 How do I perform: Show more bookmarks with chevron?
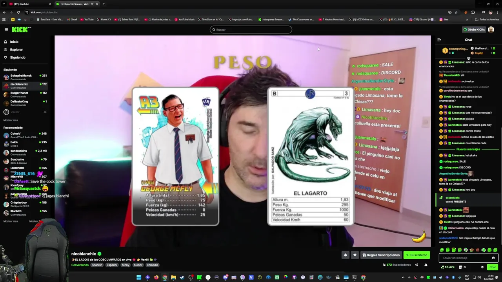(467, 20)
